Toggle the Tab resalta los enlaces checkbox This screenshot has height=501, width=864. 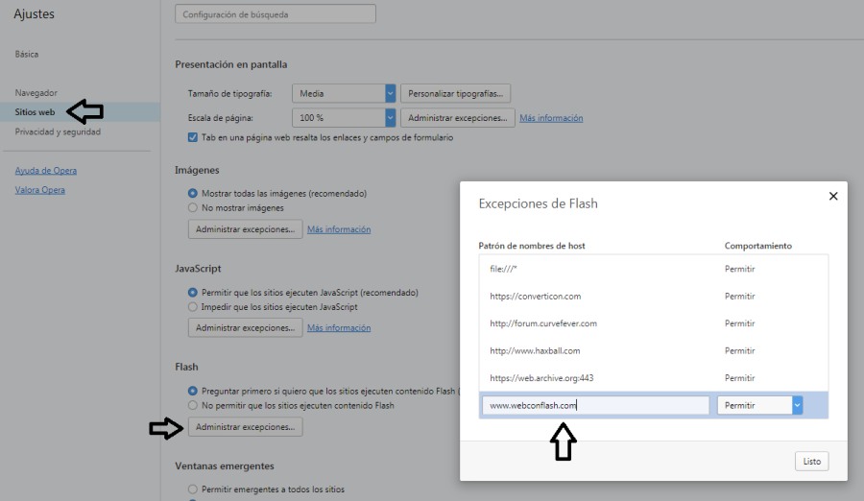click(x=193, y=137)
